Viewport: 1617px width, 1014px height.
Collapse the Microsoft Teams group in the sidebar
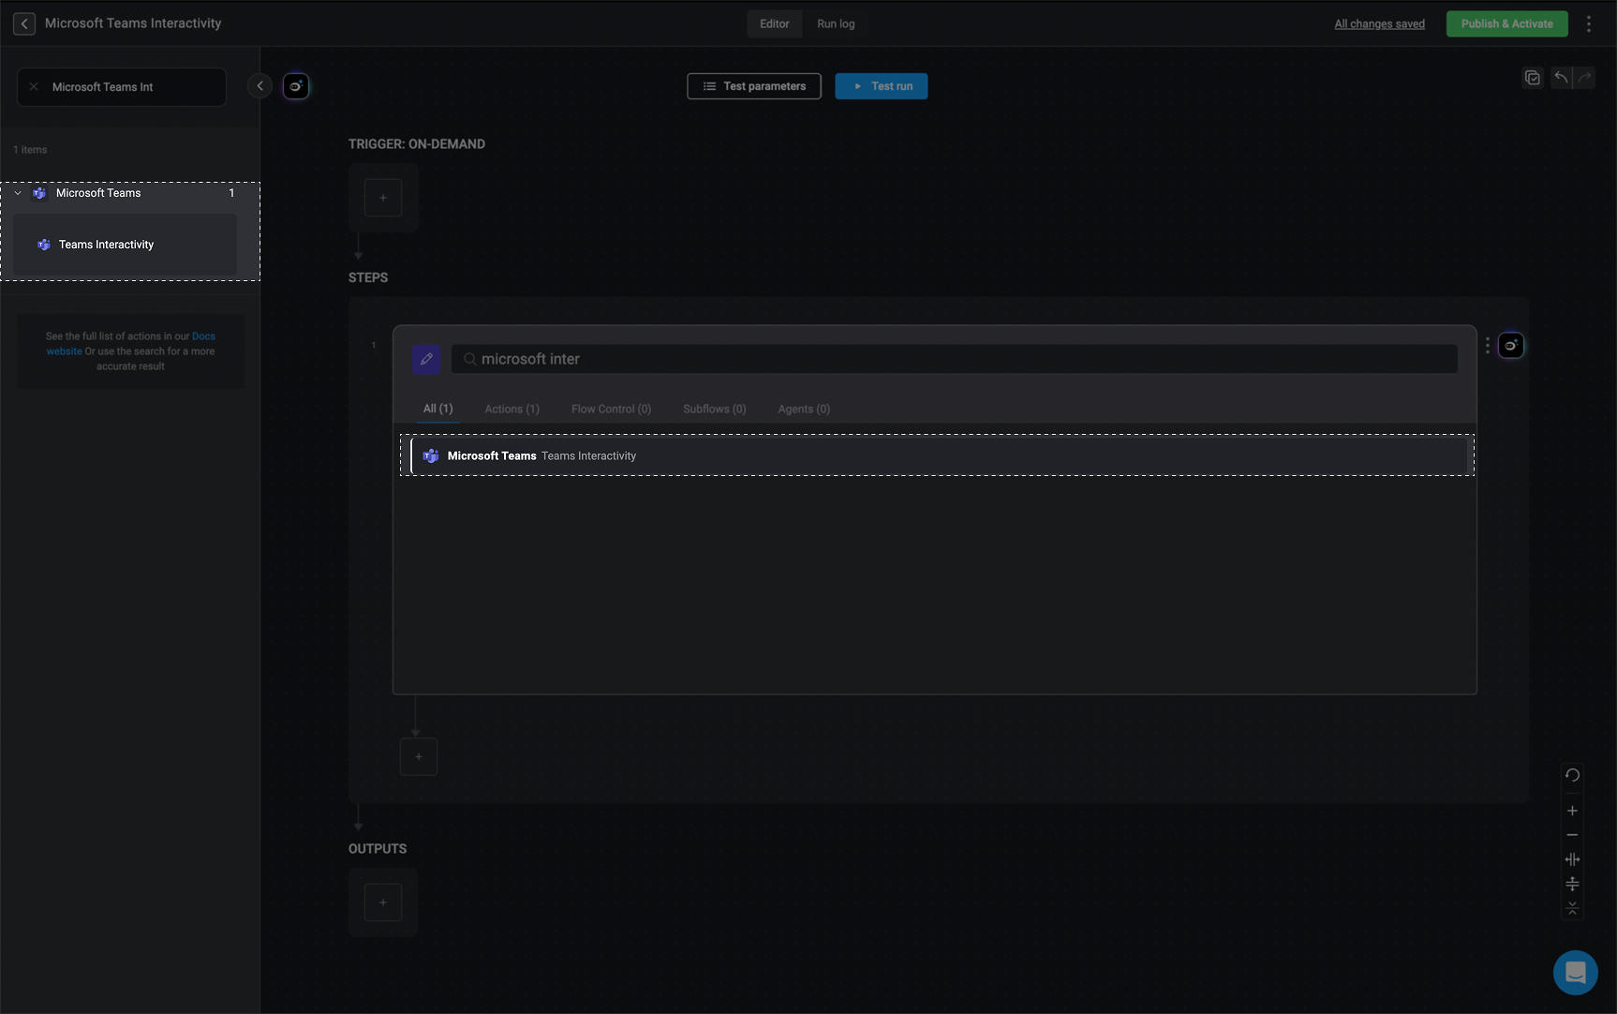18,193
